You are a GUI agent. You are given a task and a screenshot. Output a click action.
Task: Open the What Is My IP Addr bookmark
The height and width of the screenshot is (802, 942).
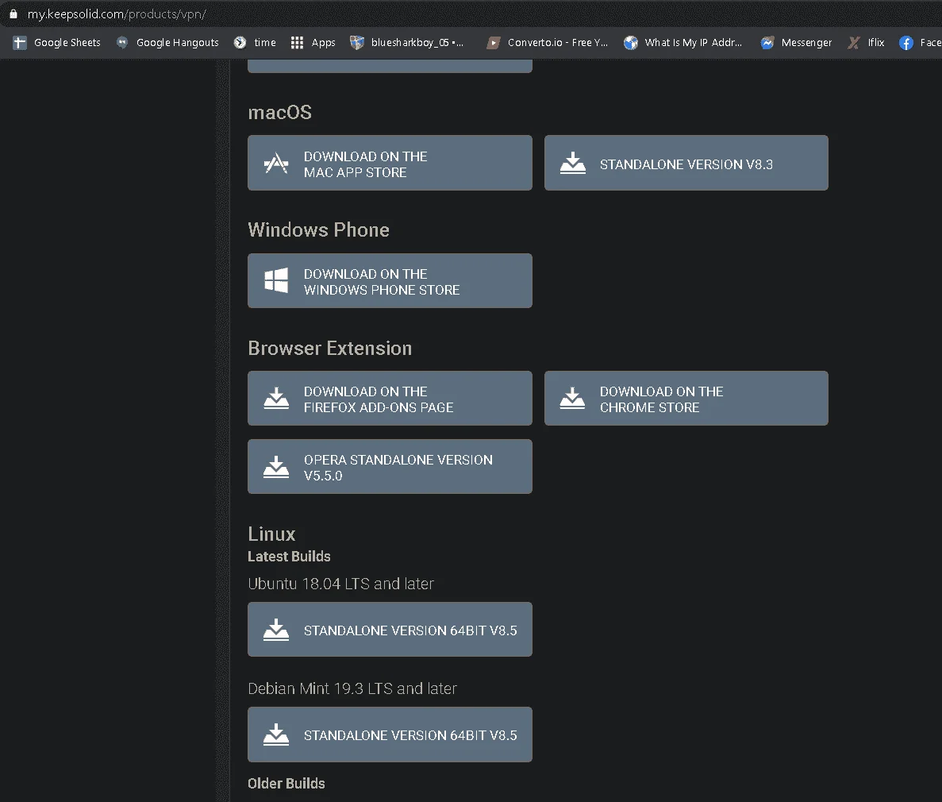(683, 43)
